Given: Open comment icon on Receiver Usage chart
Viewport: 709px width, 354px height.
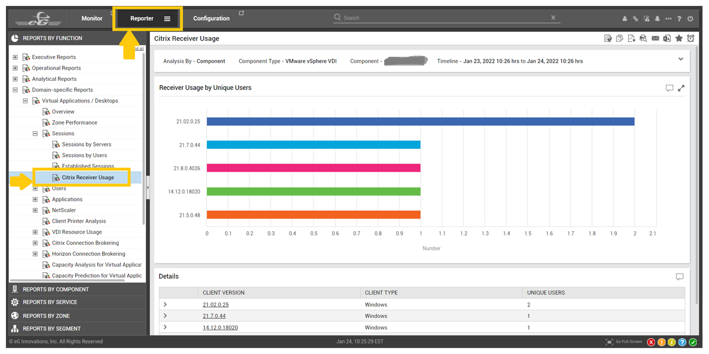Looking at the screenshot, I should click(669, 88).
